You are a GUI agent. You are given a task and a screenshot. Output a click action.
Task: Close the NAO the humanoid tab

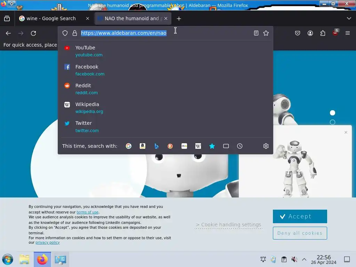click(x=166, y=19)
